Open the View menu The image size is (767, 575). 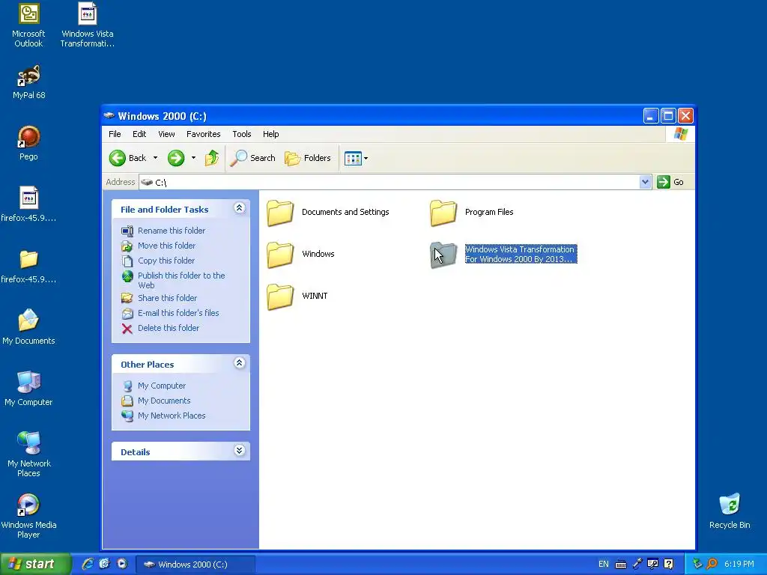(166, 134)
